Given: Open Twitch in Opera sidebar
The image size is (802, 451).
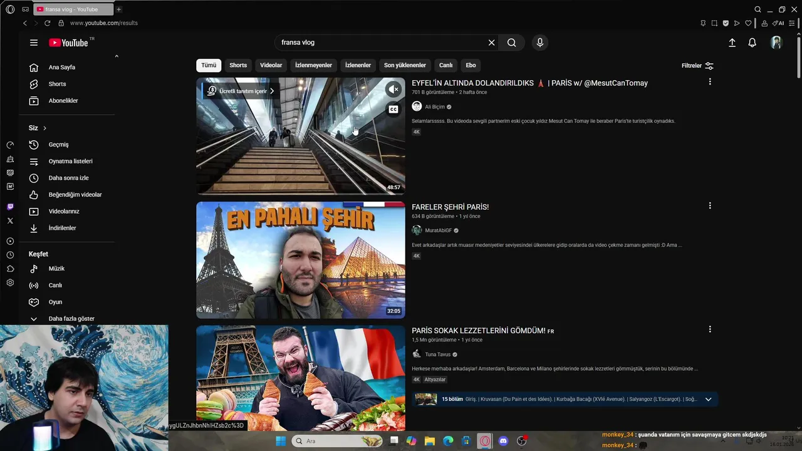Looking at the screenshot, I should pos(10,207).
